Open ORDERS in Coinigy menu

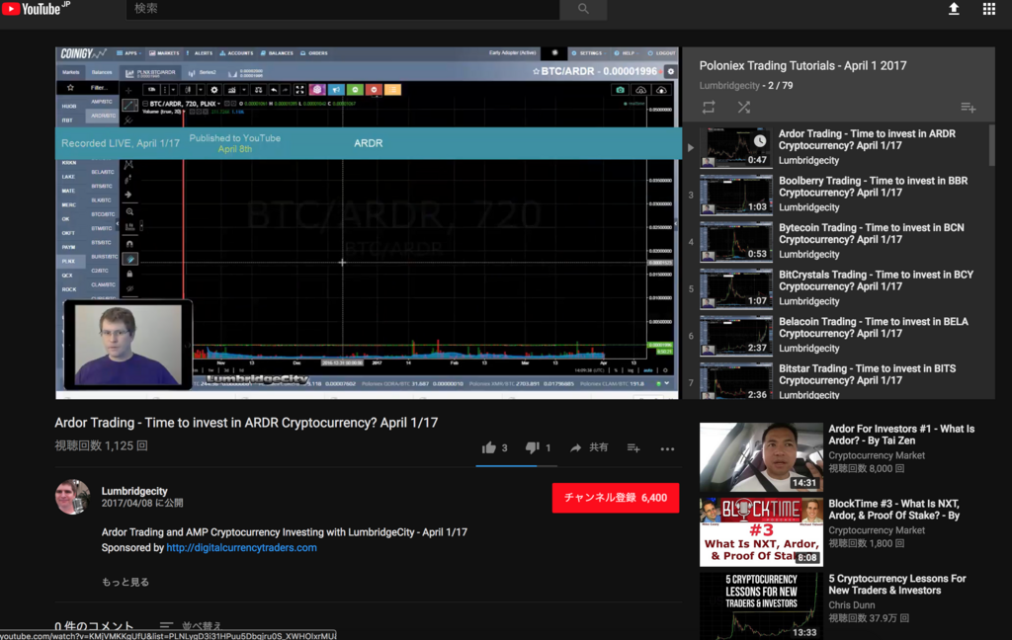pyautogui.click(x=313, y=53)
